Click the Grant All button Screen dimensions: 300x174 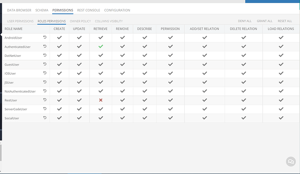[x=264, y=21]
